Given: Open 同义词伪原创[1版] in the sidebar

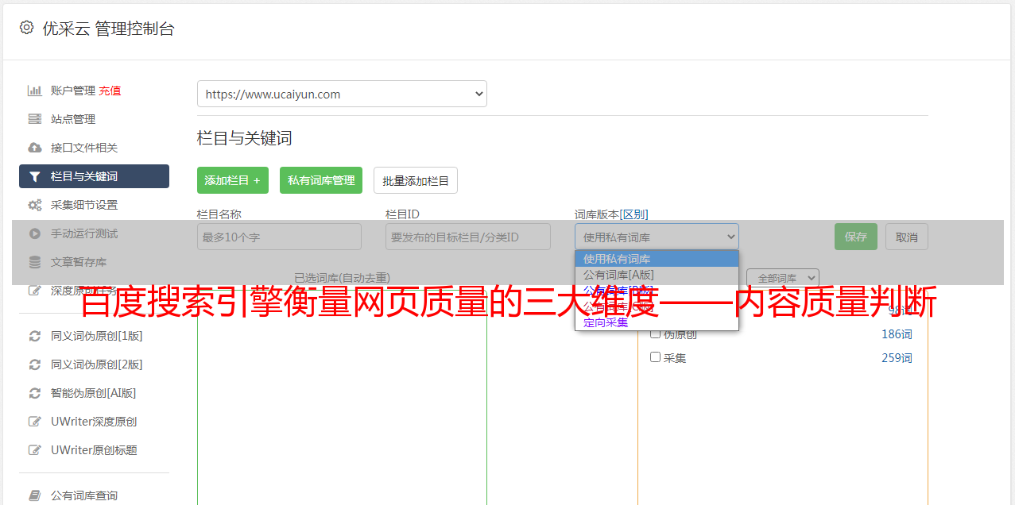Looking at the screenshot, I should [x=97, y=336].
